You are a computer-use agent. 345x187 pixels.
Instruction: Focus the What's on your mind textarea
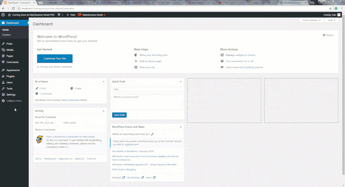coord(147,102)
